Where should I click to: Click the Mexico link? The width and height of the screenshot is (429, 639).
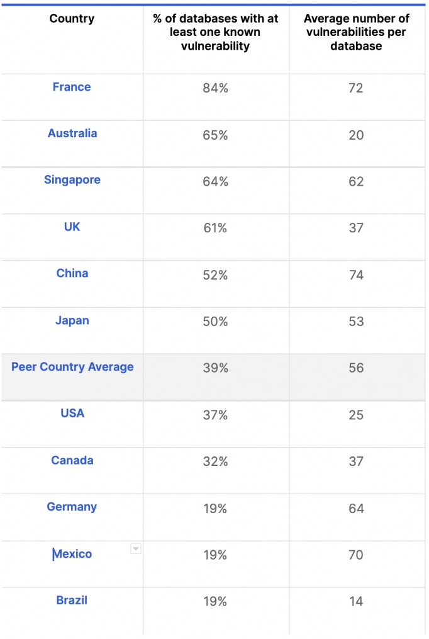tap(72, 554)
